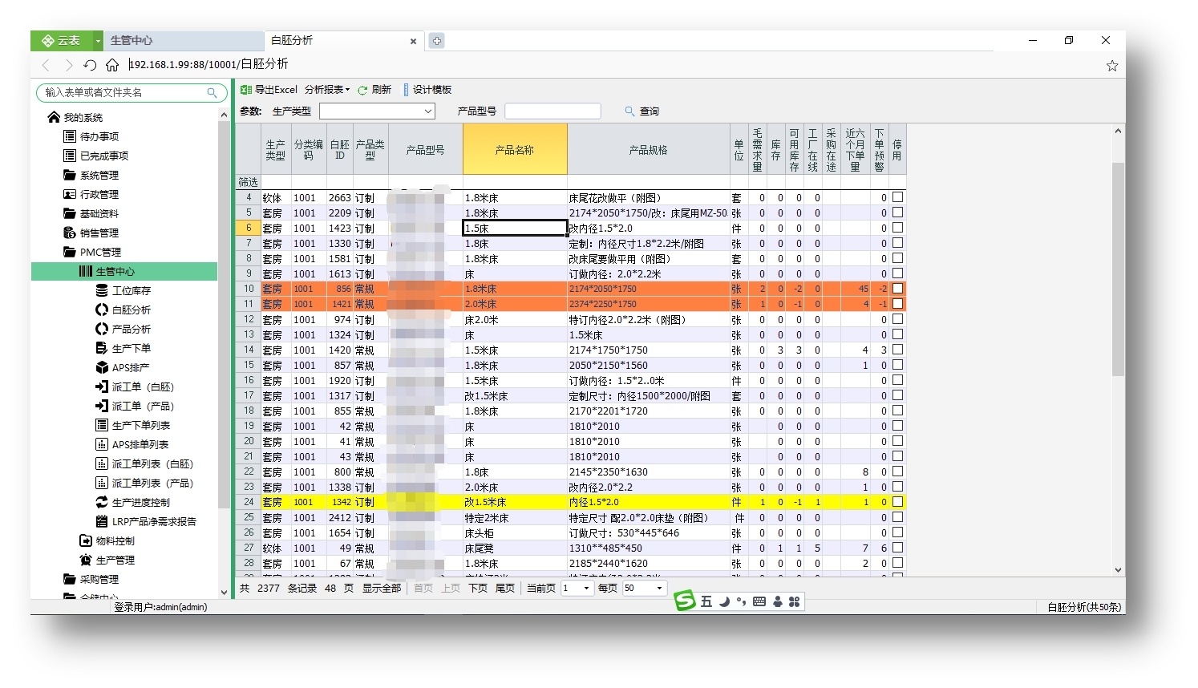Open a new tab with plus icon
Viewport: 1198px width, 688px height.
point(436,40)
